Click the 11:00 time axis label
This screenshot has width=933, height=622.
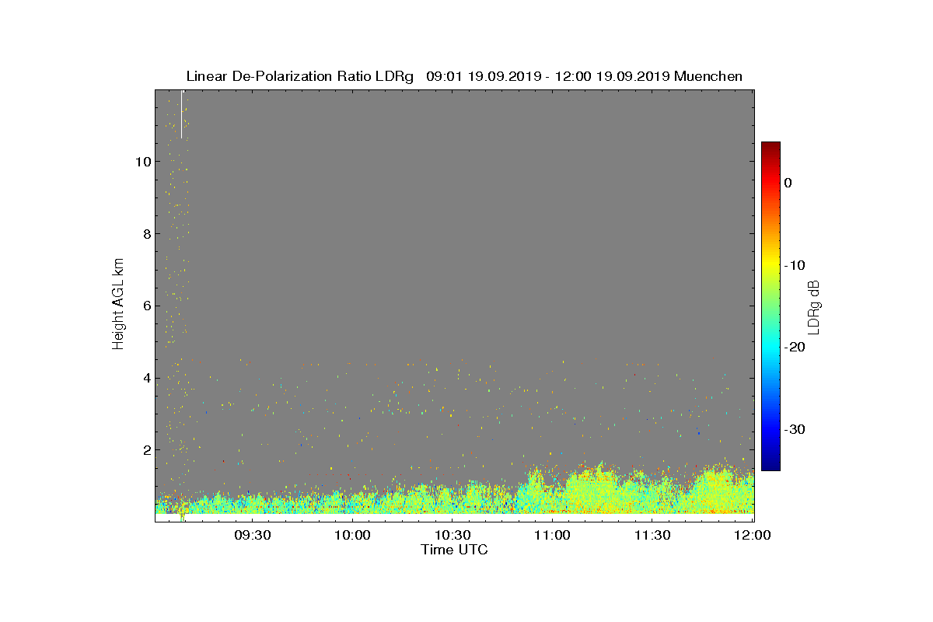click(x=553, y=536)
